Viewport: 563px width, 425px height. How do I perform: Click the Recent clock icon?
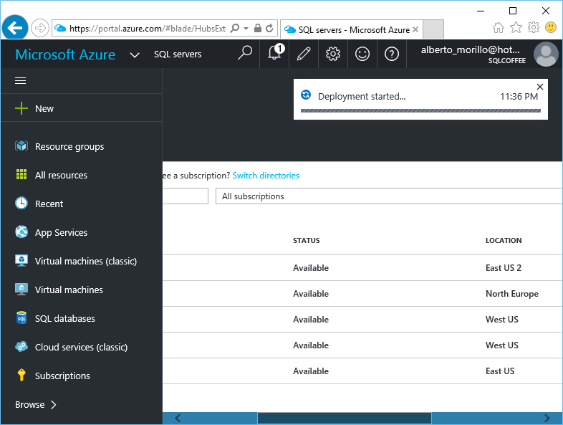[x=21, y=204]
